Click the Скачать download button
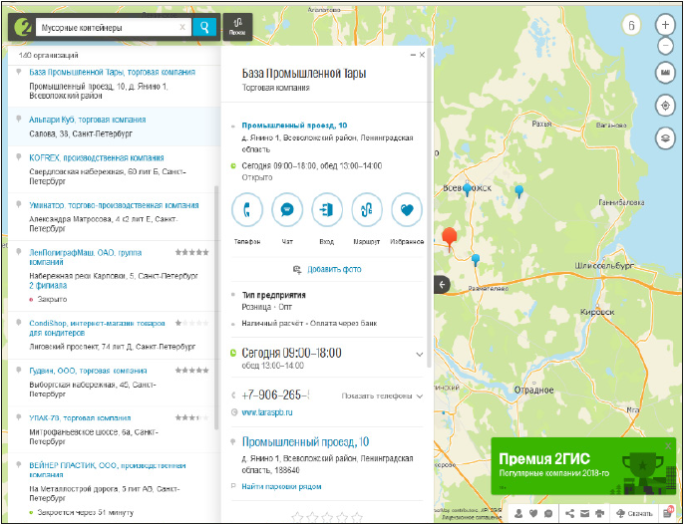The image size is (686, 525). [x=634, y=513]
